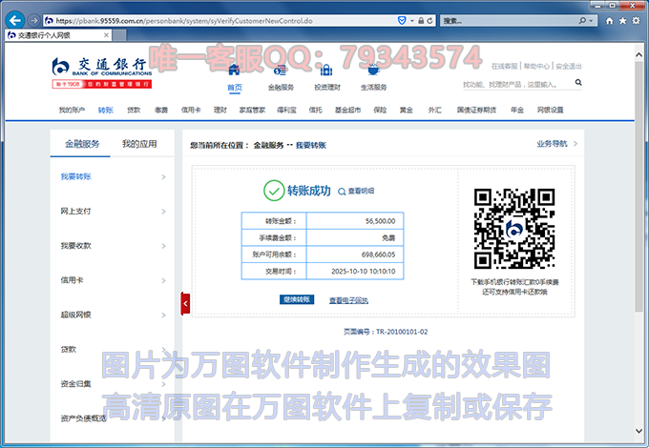This screenshot has width=649, height=448.
Task: Open browser favorites star icon
Action: [x=623, y=20]
